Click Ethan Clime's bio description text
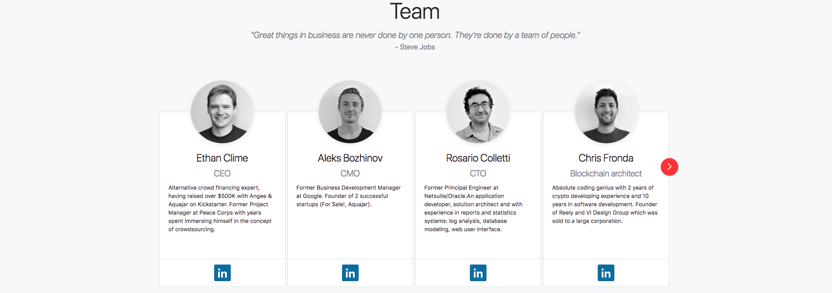The image size is (832, 293). click(x=220, y=208)
